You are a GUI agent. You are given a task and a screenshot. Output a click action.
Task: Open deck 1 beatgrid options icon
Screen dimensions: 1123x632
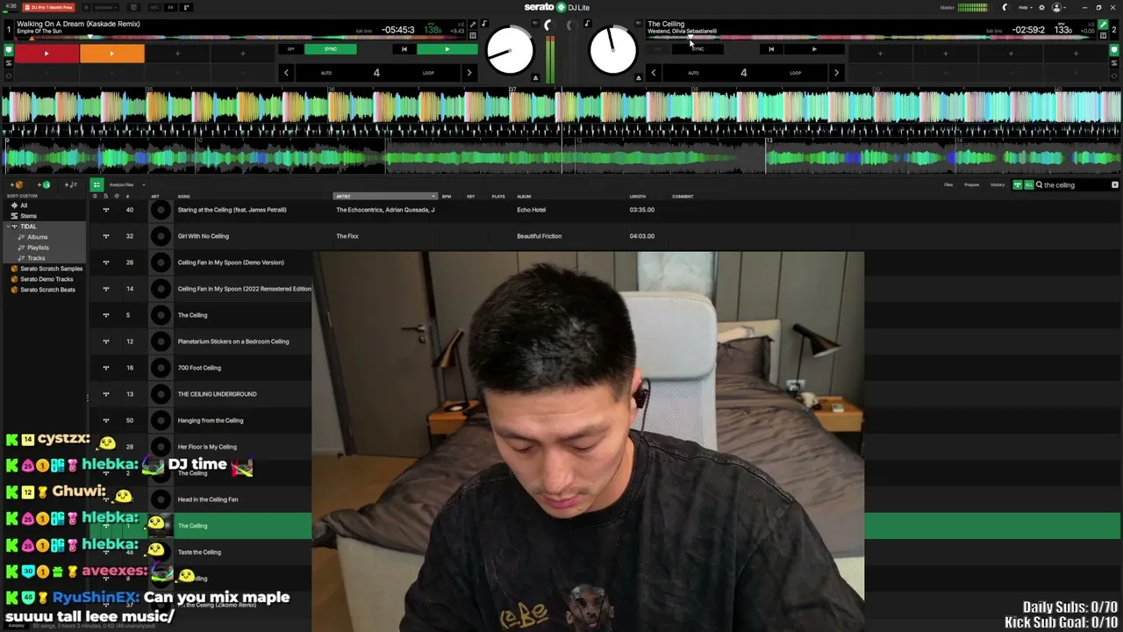pyautogui.click(x=473, y=35)
